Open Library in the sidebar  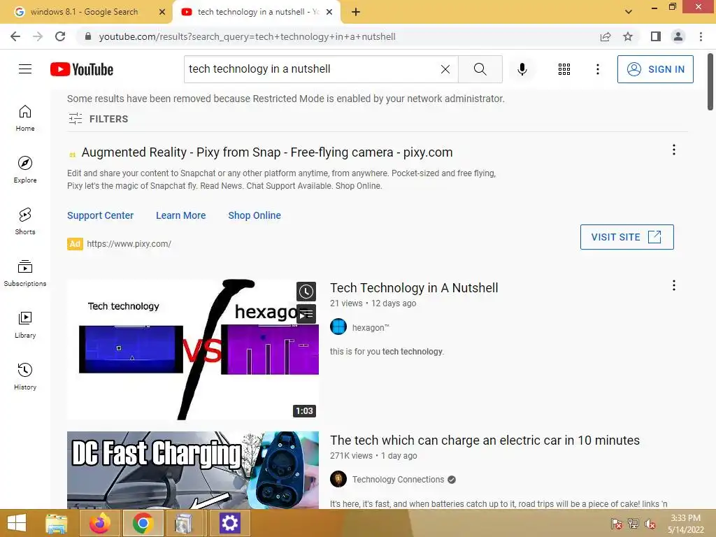(x=25, y=324)
